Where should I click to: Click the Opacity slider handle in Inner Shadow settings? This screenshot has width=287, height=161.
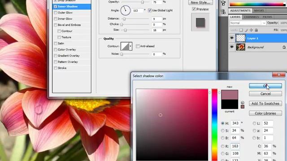pos(143,2)
